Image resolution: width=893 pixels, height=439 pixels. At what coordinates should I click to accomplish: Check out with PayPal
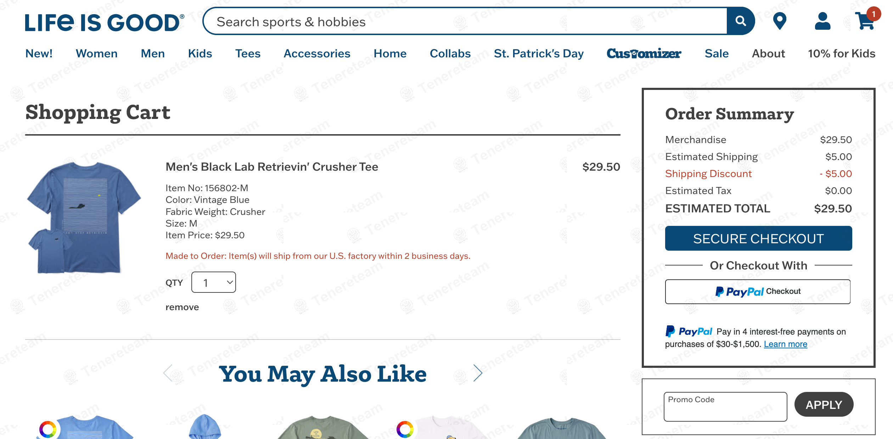pyautogui.click(x=758, y=292)
